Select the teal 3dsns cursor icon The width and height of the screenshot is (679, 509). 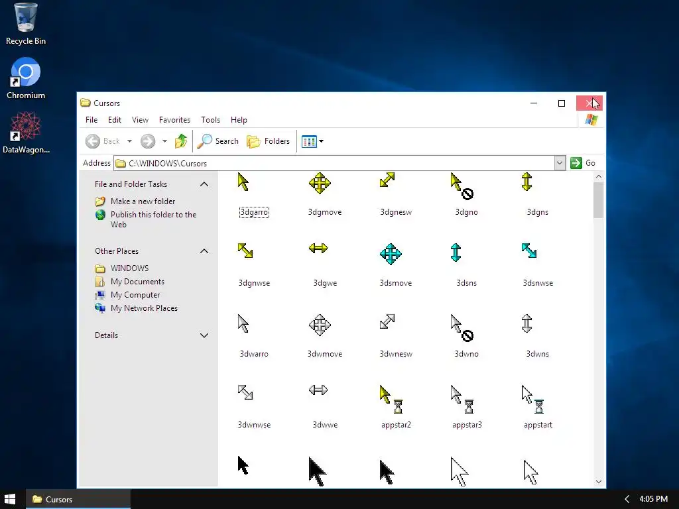pos(456,253)
